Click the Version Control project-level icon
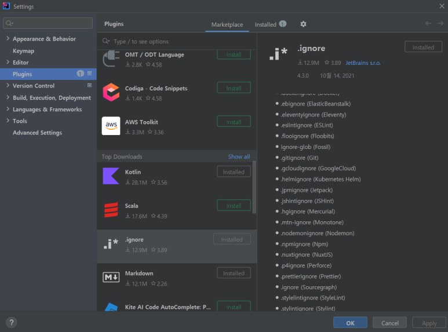The width and height of the screenshot is (448, 332). pyautogui.click(x=89, y=85)
